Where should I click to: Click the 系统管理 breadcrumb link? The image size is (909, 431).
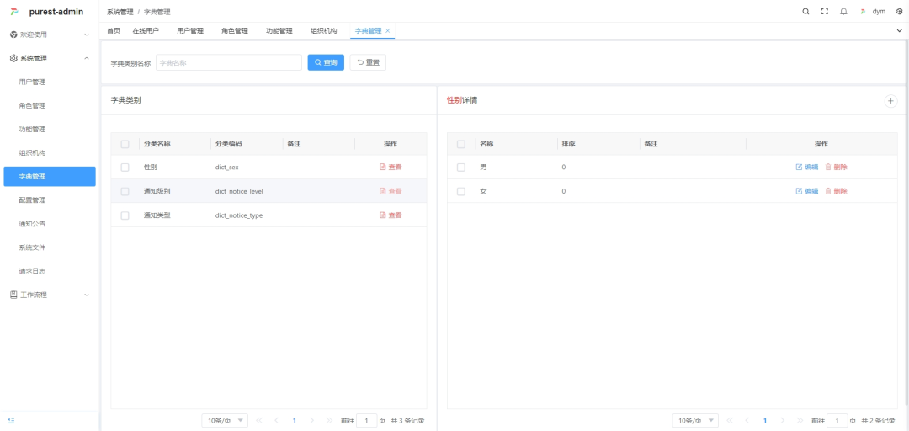pos(120,12)
